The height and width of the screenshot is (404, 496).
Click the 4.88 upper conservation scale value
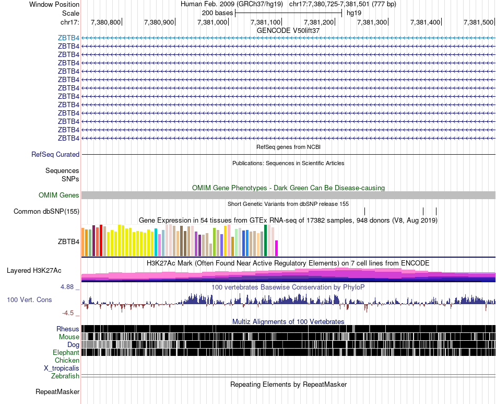[67, 287]
